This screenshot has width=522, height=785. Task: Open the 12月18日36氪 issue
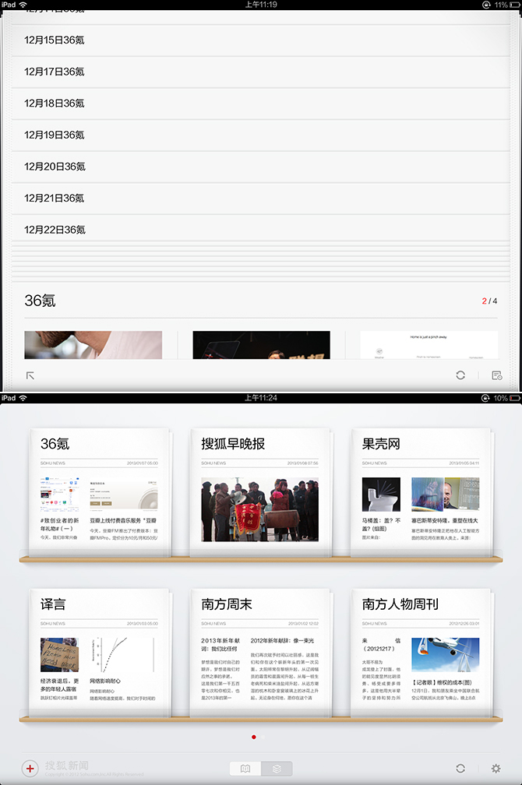coord(260,103)
